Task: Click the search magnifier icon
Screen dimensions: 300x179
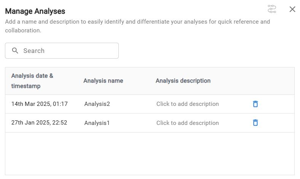Action: click(x=15, y=51)
